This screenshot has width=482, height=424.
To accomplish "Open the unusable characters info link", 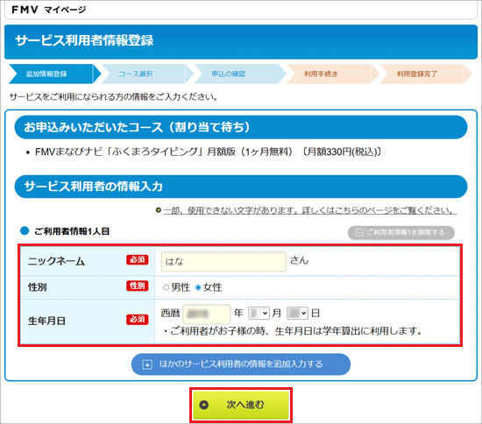I will (310, 210).
